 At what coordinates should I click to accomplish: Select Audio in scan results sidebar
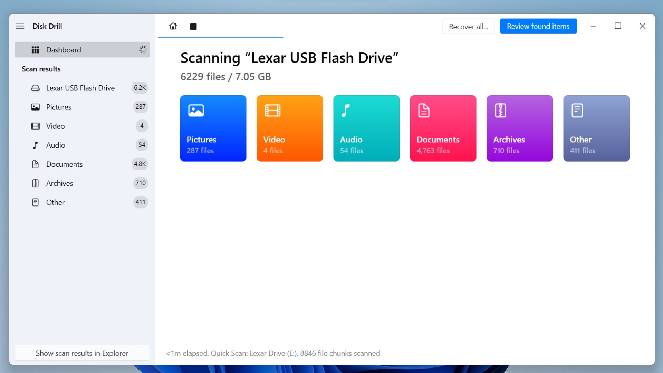pyautogui.click(x=55, y=145)
